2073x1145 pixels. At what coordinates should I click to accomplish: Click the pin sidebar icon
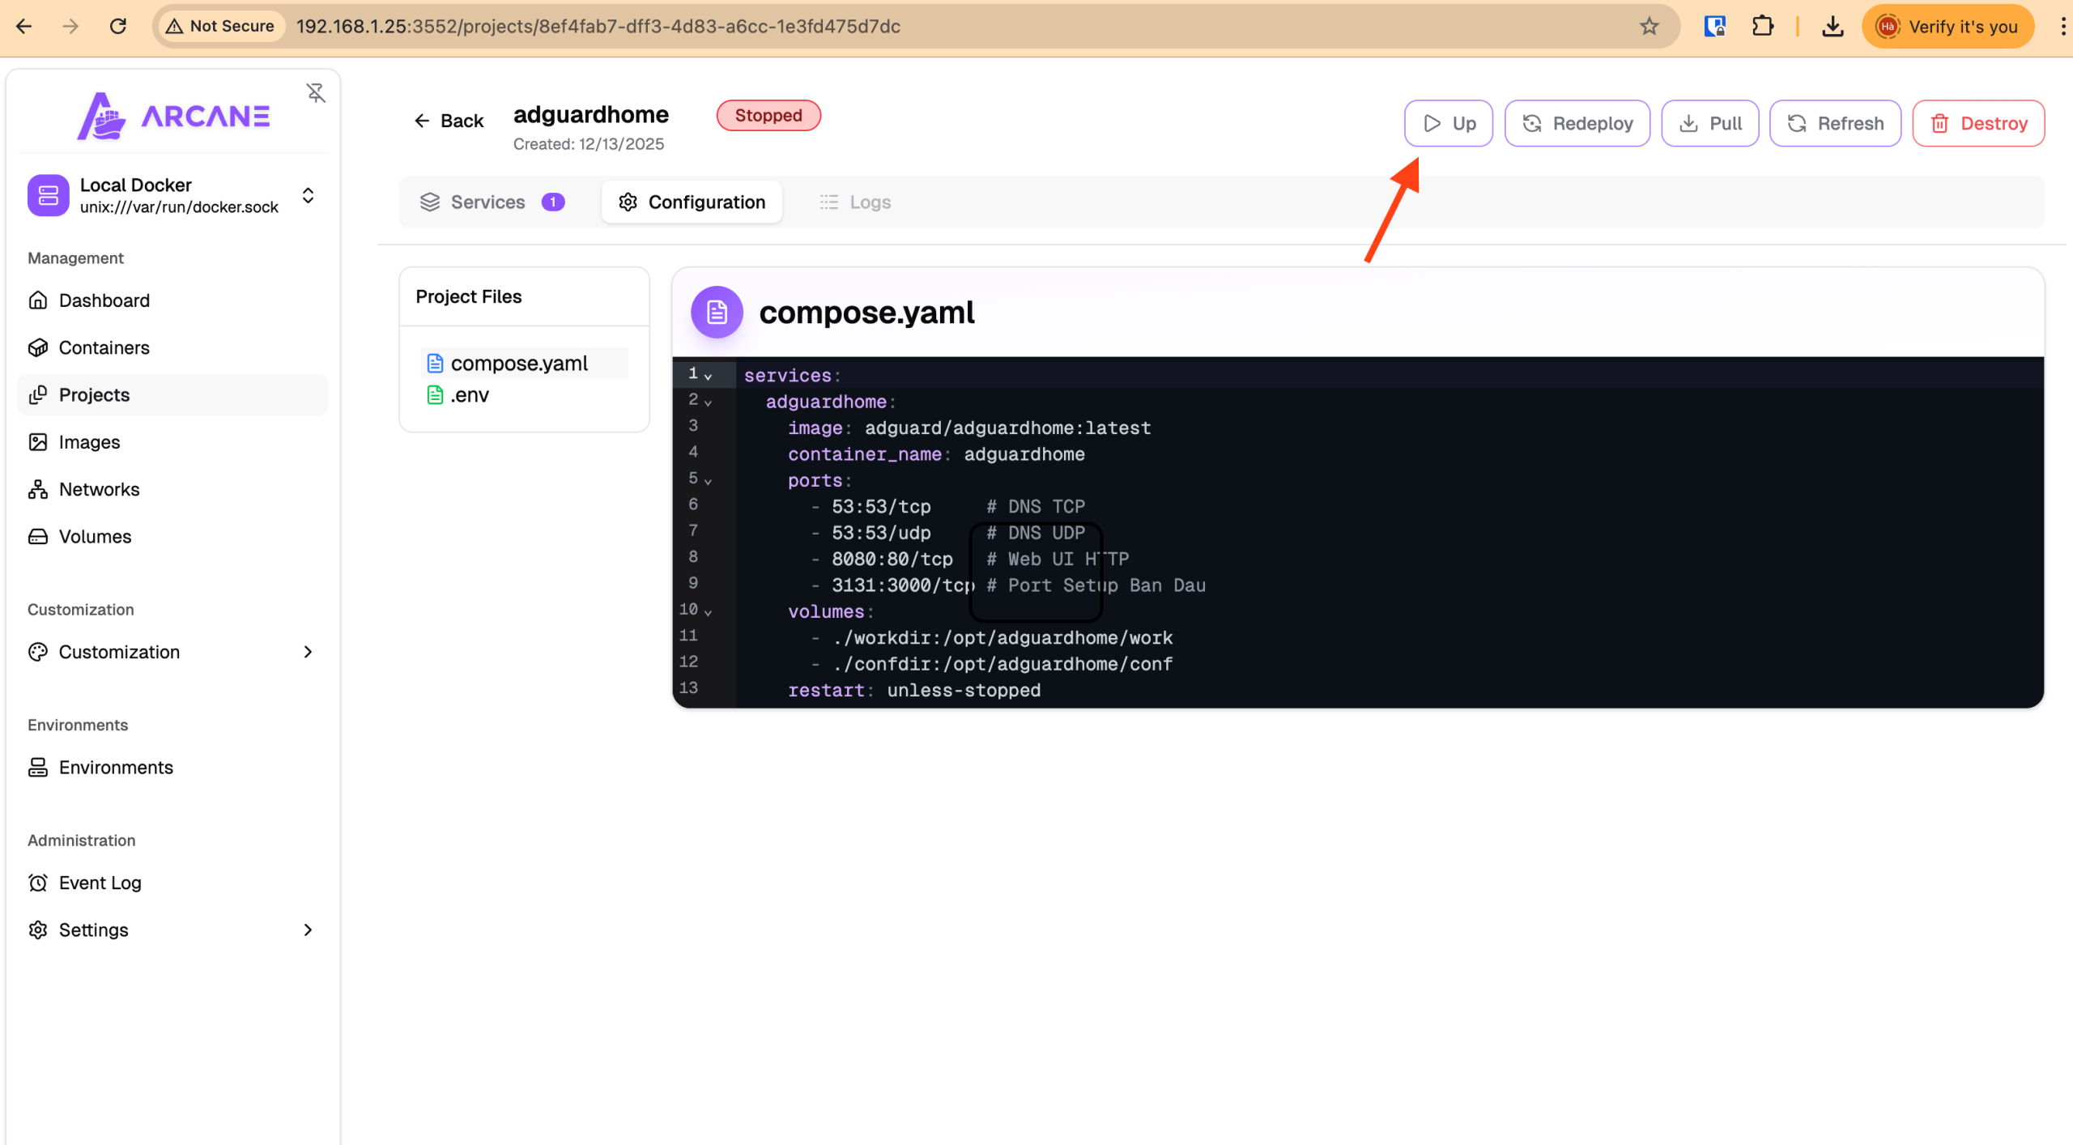tap(316, 93)
